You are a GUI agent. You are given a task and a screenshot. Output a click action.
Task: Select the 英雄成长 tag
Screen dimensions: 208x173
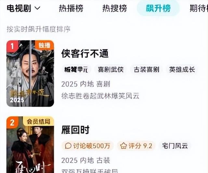coord(182,69)
